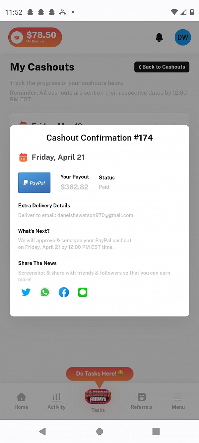Switch to the Home tab
199x443 pixels.
(x=21, y=401)
